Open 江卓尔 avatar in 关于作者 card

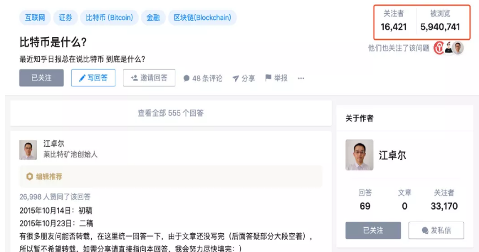359,155
